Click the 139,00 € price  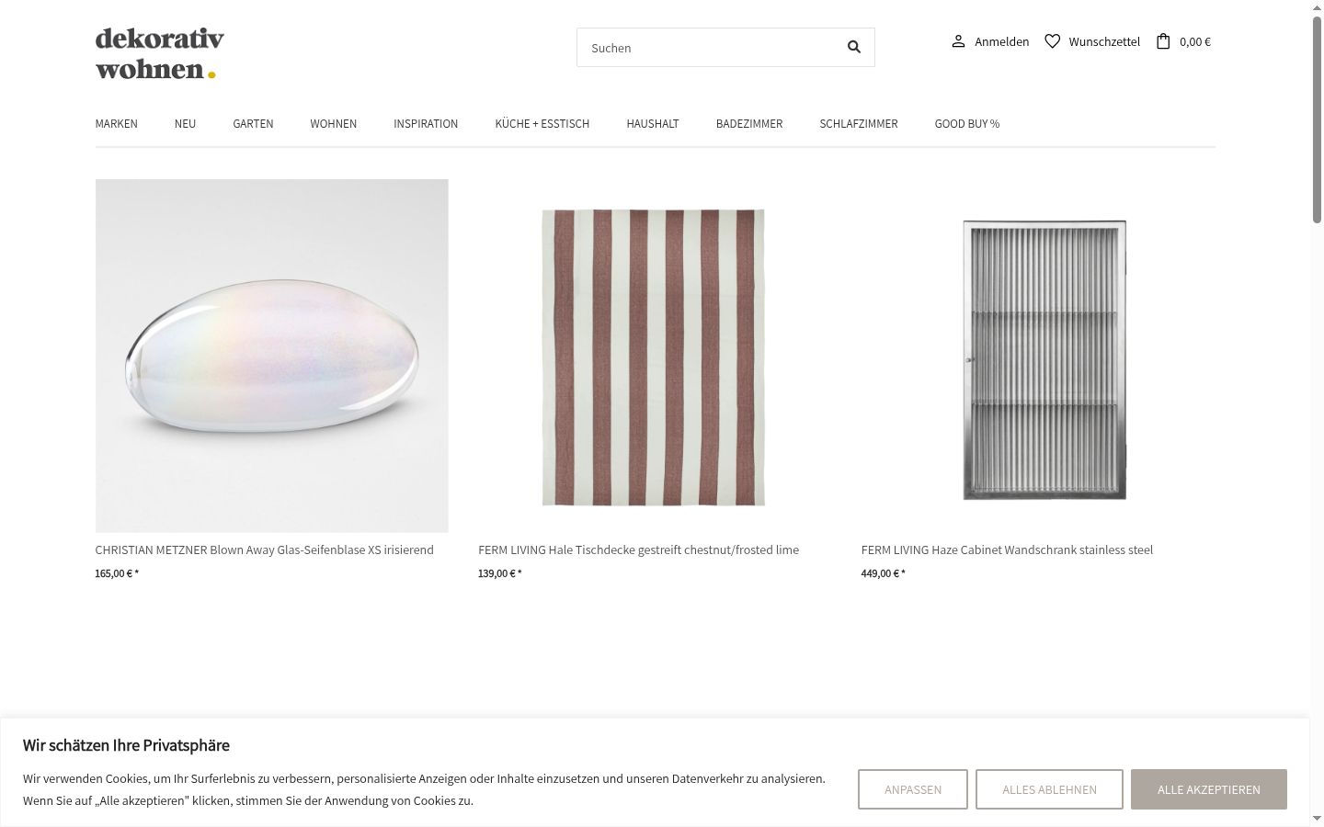click(x=499, y=573)
